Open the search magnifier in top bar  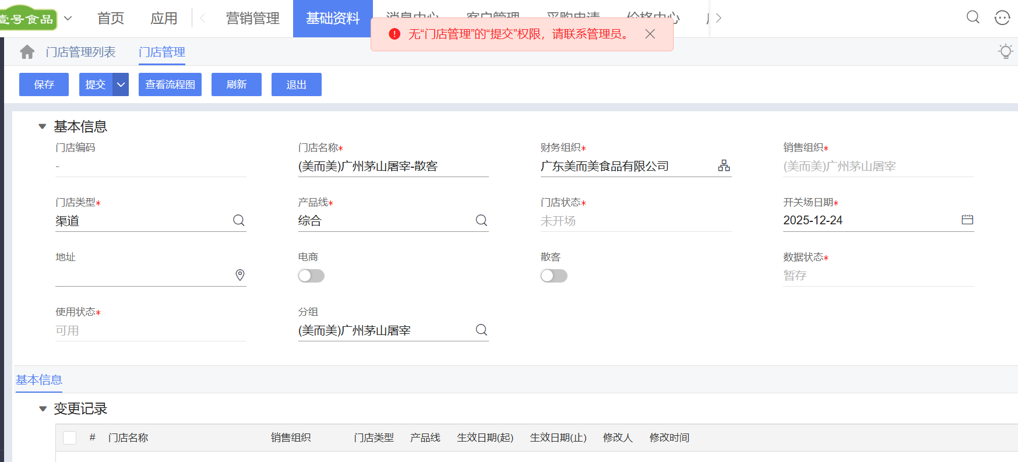coord(973,17)
